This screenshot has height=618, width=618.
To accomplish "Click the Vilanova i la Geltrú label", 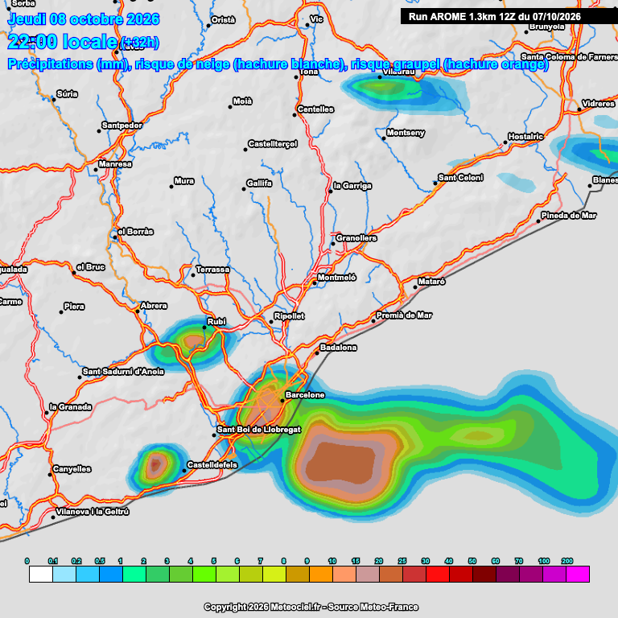I will point(93,512).
